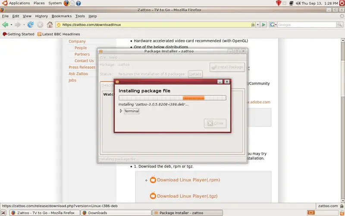Image resolution: width=345 pixels, height=216 pixels.
Task: Open the Firefox Edit menu
Action: point(16,16)
